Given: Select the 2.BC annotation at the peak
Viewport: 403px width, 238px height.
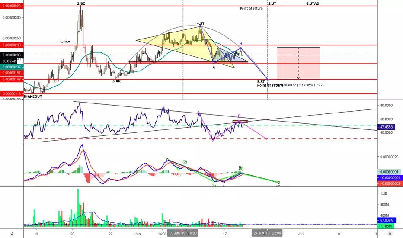Looking at the screenshot, I should 81,3.
